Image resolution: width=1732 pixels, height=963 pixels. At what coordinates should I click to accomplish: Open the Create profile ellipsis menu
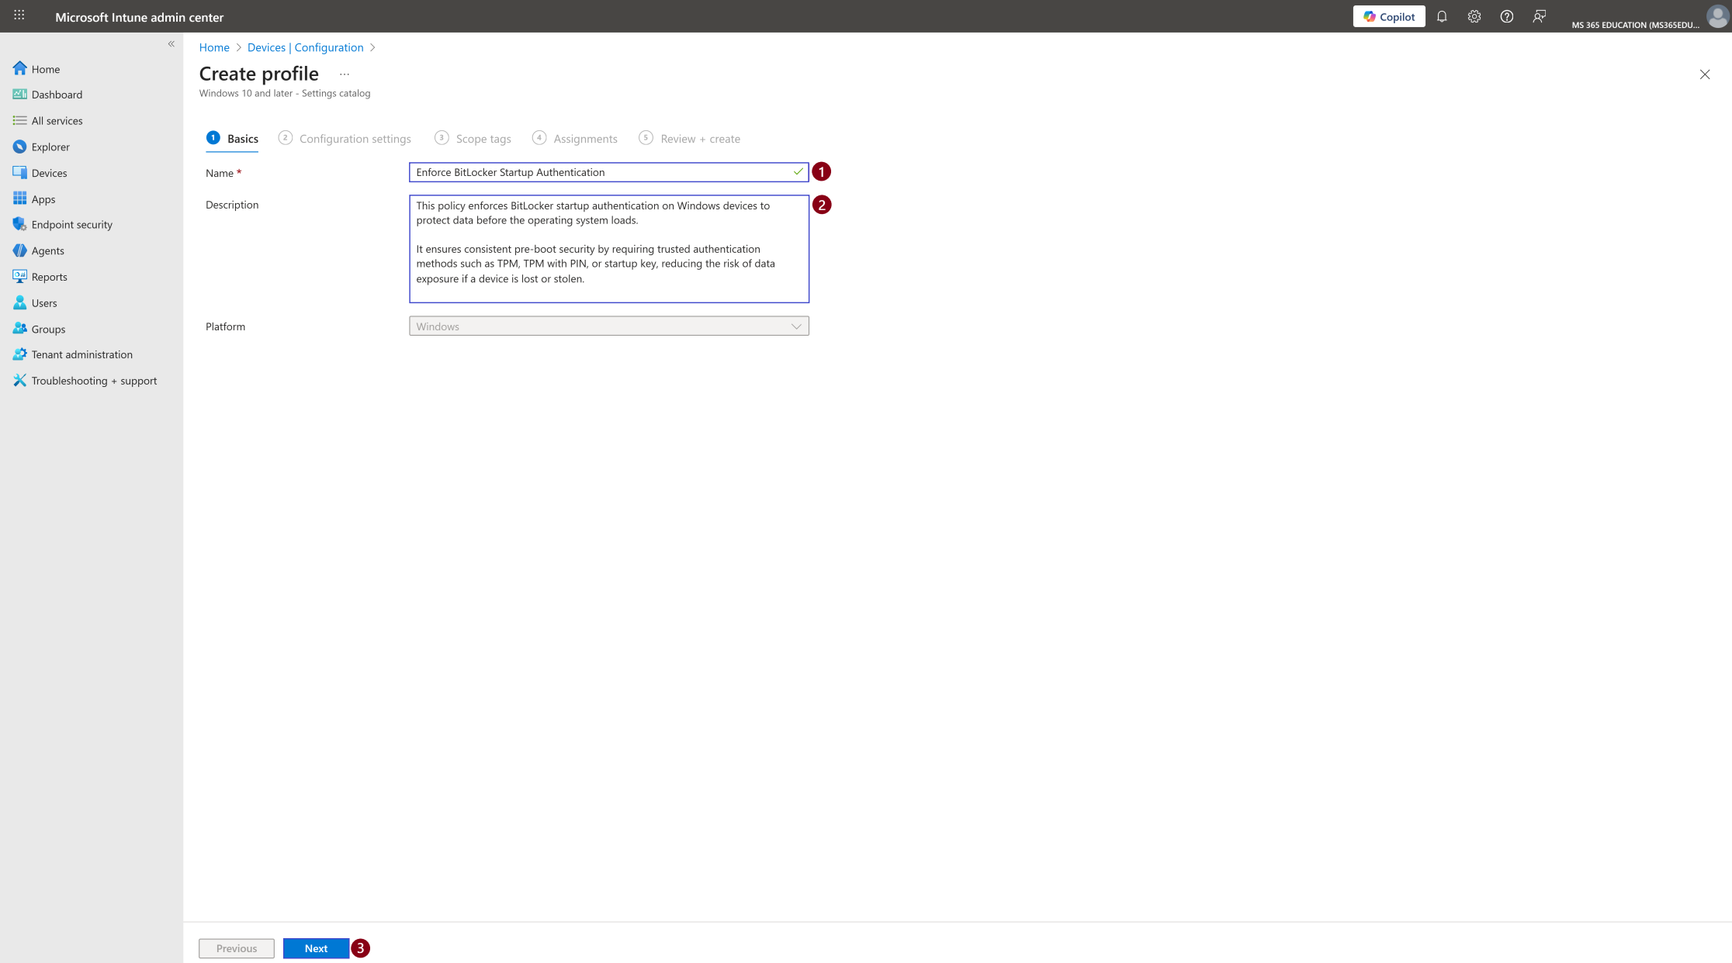[345, 74]
